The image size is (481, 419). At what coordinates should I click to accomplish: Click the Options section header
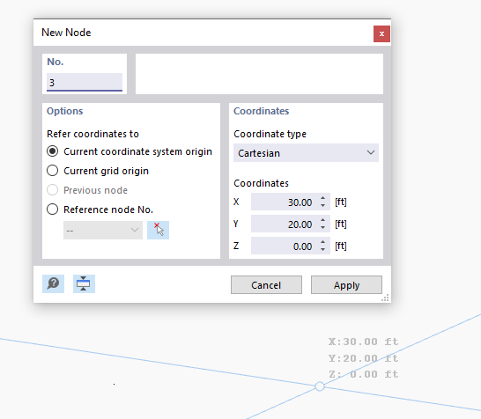pos(64,111)
